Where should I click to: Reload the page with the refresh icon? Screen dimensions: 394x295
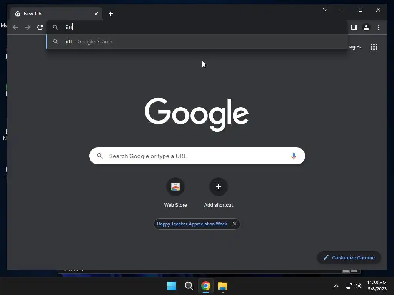[40, 27]
